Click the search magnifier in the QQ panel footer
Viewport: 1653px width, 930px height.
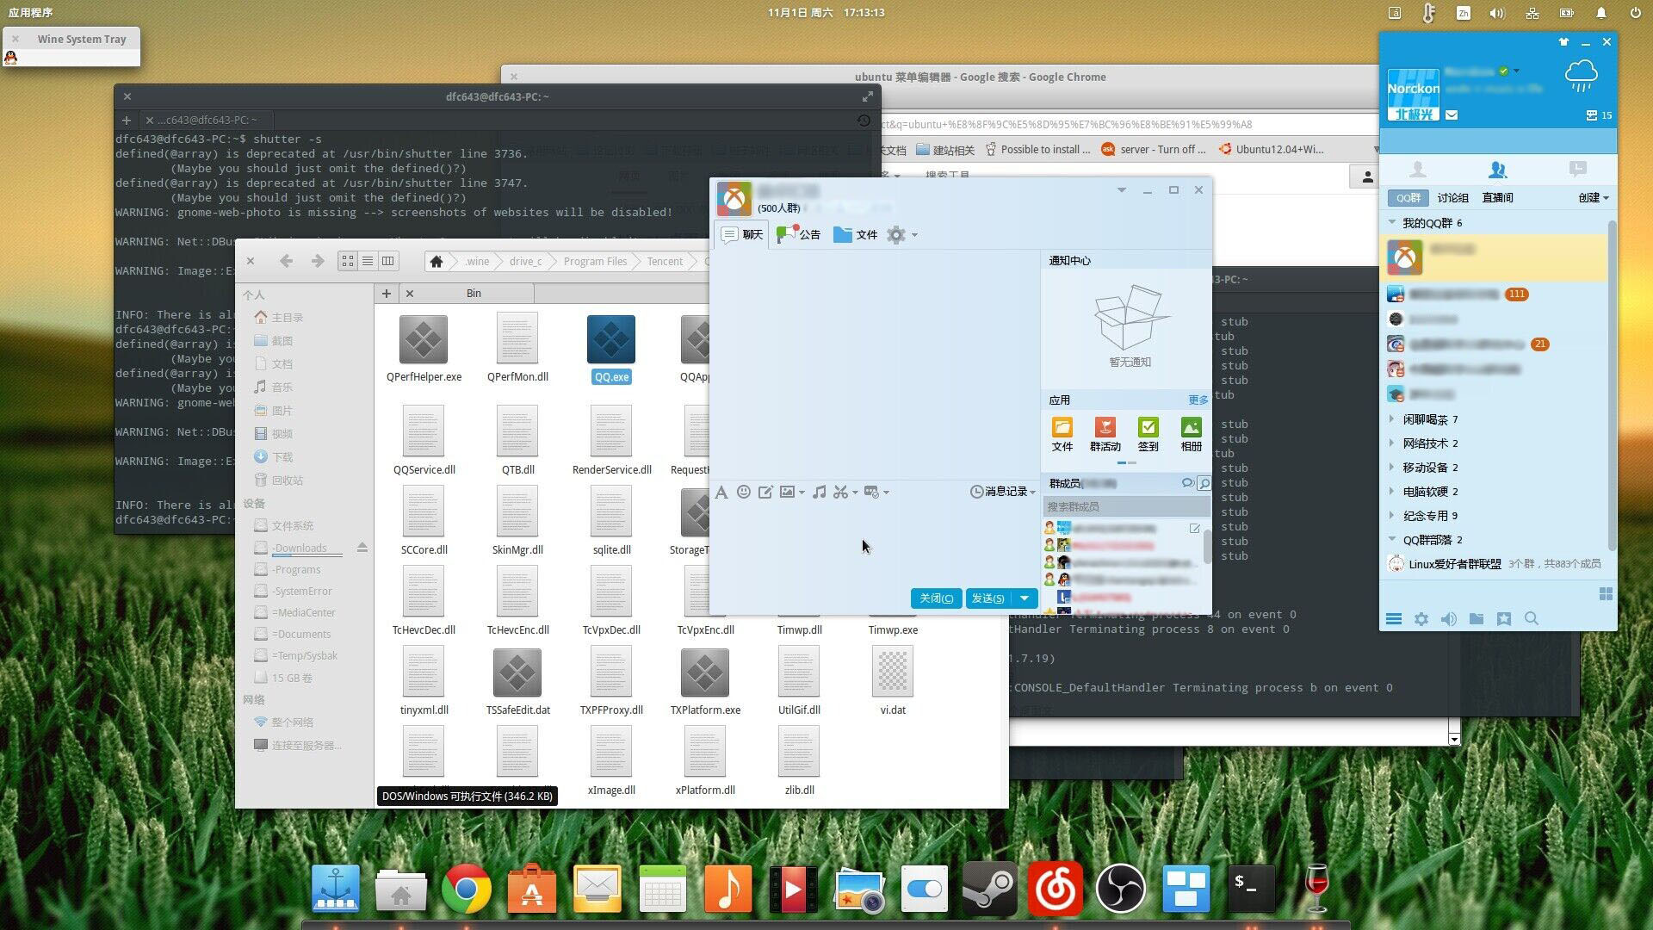[x=1532, y=619]
